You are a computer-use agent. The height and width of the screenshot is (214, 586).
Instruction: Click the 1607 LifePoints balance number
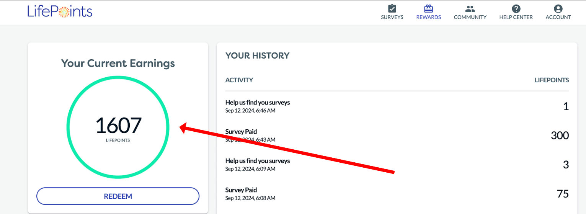coord(118,125)
